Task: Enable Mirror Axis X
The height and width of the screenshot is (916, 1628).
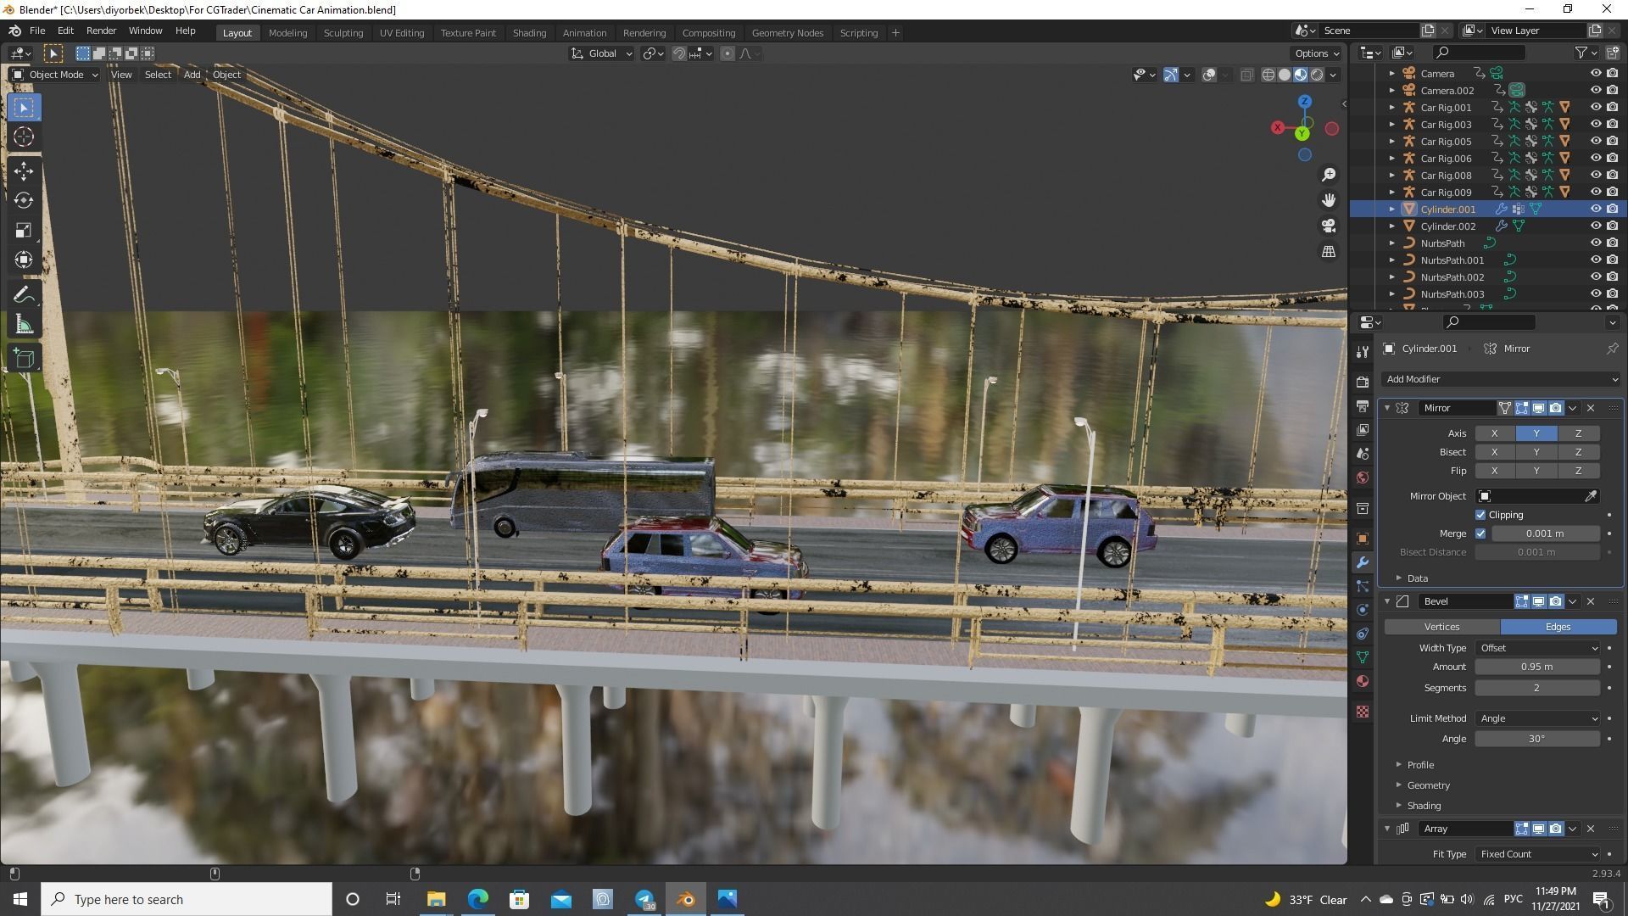Action: click(x=1495, y=433)
